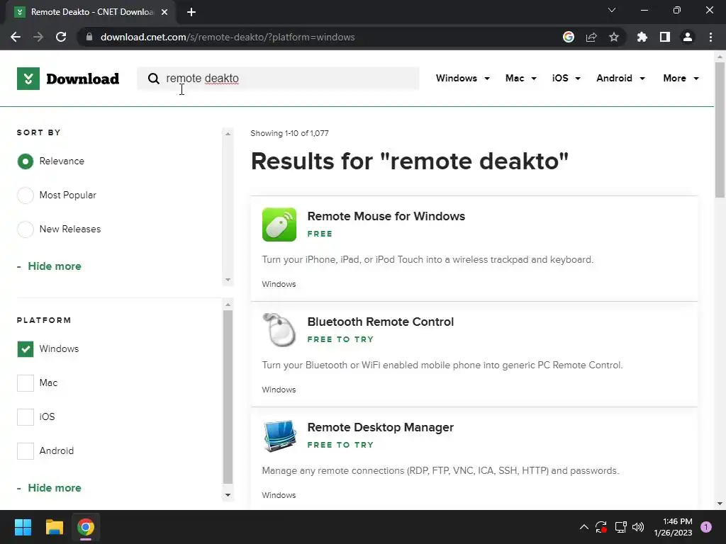Image resolution: width=726 pixels, height=544 pixels.
Task: Open the notification badge icon
Action: [706, 527]
